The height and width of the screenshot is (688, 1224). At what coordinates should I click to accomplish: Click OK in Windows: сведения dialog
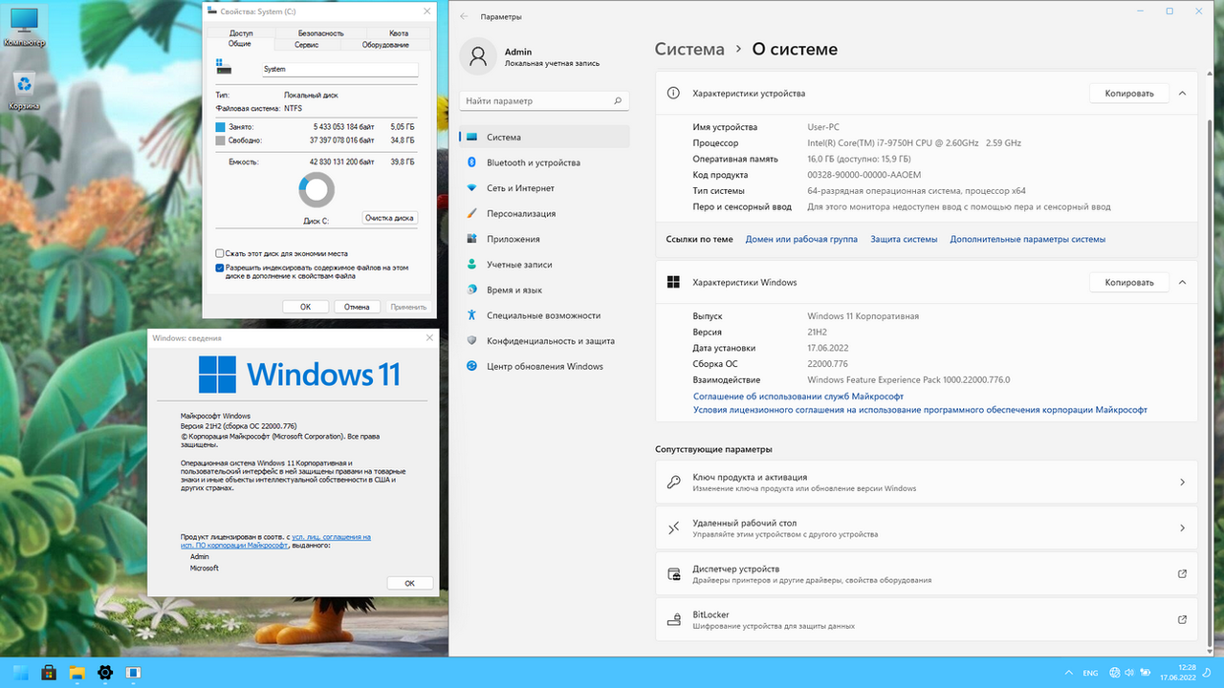click(409, 583)
